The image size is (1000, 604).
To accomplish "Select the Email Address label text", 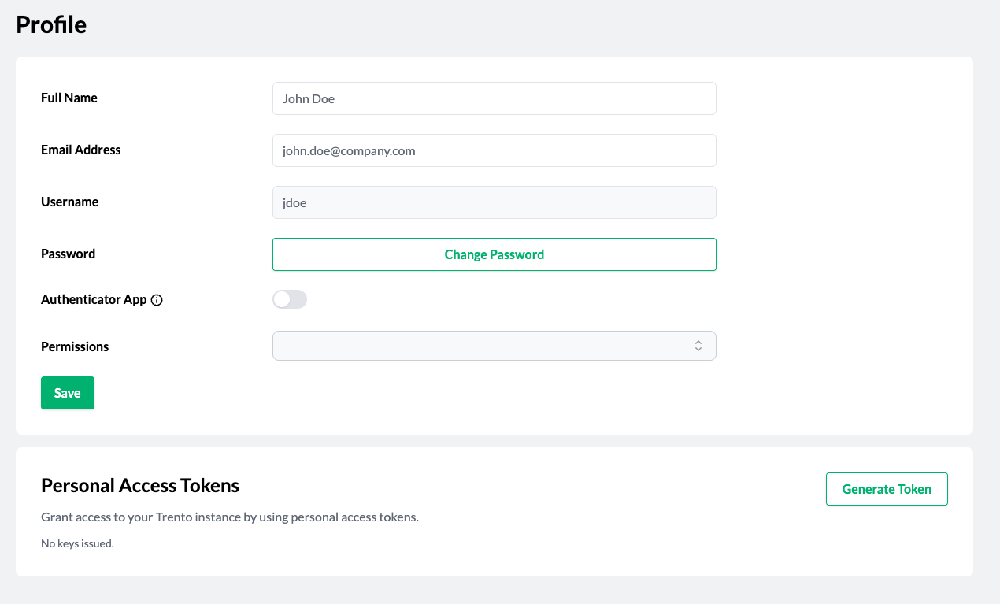I will 81,150.
